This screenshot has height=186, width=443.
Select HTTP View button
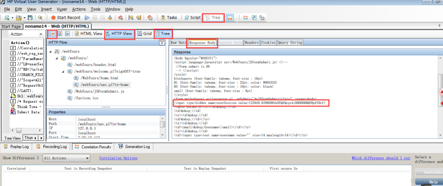(x=119, y=34)
